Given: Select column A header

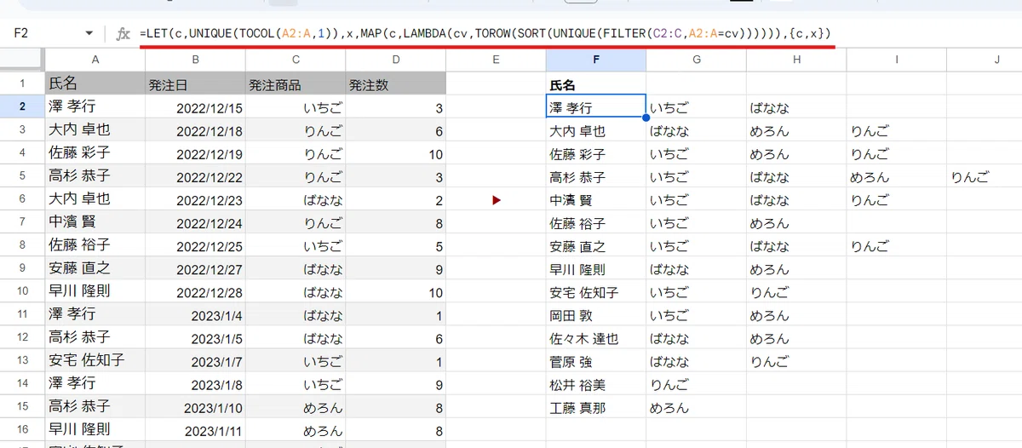Looking at the screenshot, I should [95, 60].
